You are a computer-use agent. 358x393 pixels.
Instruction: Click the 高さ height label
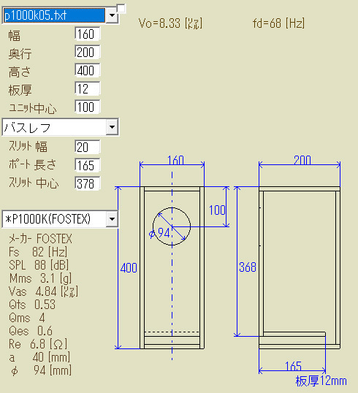click(x=20, y=72)
